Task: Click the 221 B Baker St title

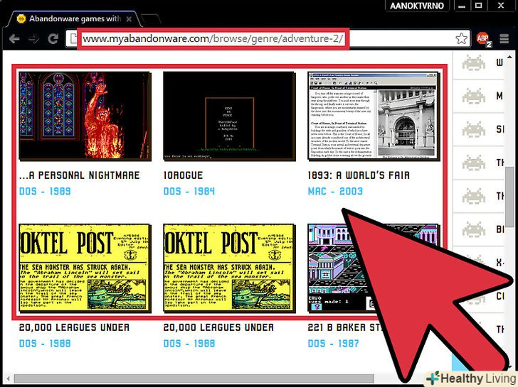Action: [346, 327]
